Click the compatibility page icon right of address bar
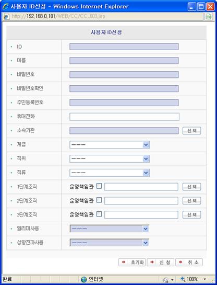Screen dimensions: 217x285 click(209, 17)
